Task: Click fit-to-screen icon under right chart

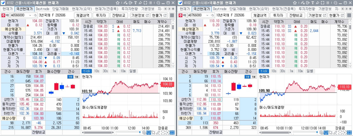Action: pyautogui.click(x=349, y=132)
